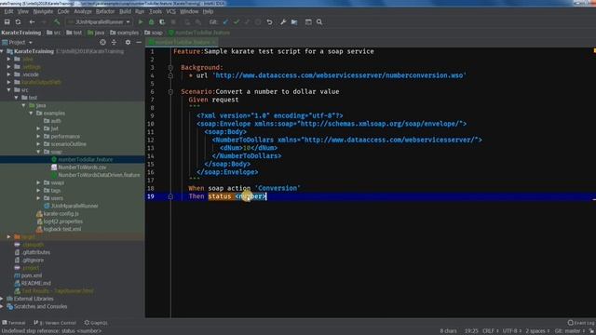Click the Git: master branch widget
The height and width of the screenshot is (335, 596).
click(x=569, y=331)
